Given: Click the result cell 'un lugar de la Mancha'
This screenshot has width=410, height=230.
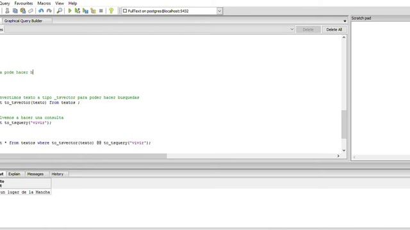Looking at the screenshot, I should [26, 192].
